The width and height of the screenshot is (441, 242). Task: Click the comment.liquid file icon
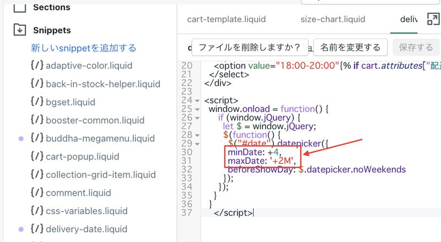pyautogui.click(x=37, y=192)
